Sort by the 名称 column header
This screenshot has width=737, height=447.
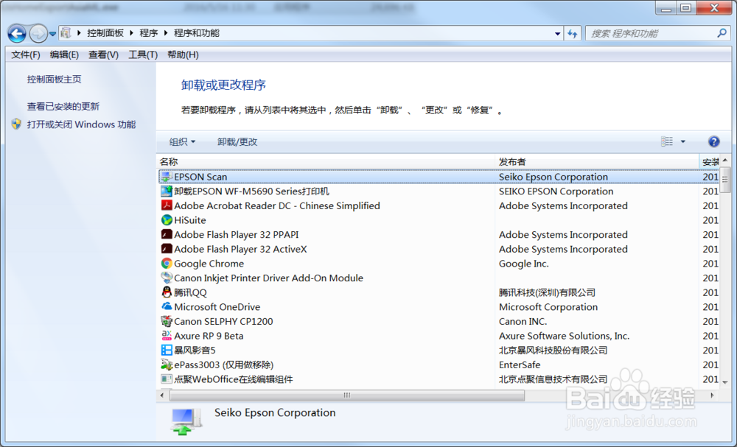tap(326, 162)
